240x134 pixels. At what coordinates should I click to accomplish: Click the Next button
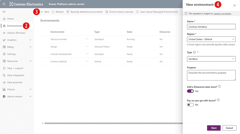tap(214, 128)
